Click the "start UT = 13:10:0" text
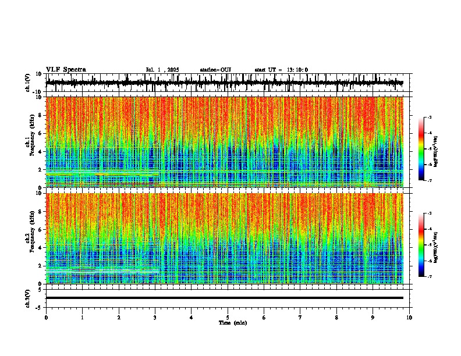Screen dimensions: 461x356 (281, 70)
